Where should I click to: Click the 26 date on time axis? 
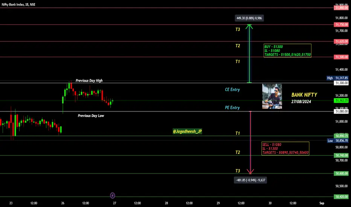pyautogui.click(x=63, y=203)
